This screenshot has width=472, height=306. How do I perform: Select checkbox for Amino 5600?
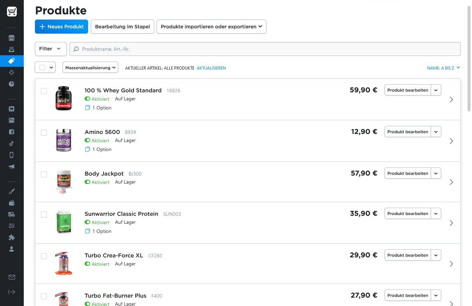tap(44, 133)
